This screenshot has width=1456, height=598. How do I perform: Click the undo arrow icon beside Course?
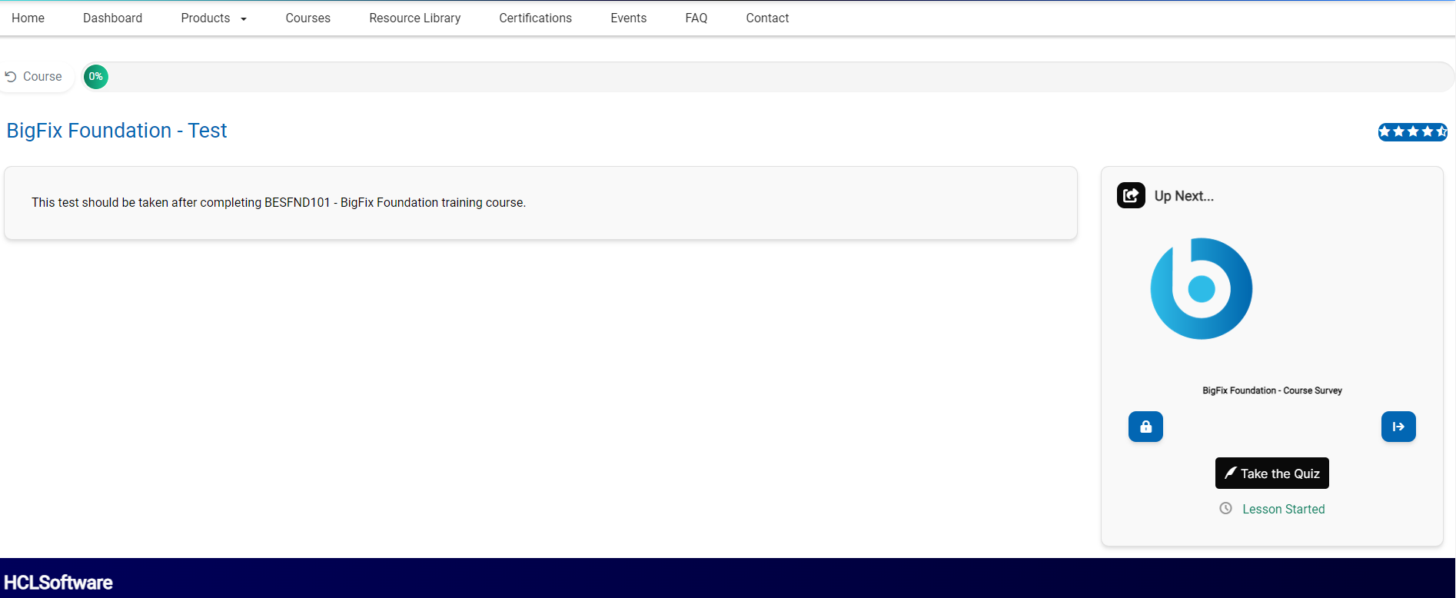[11, 77]
